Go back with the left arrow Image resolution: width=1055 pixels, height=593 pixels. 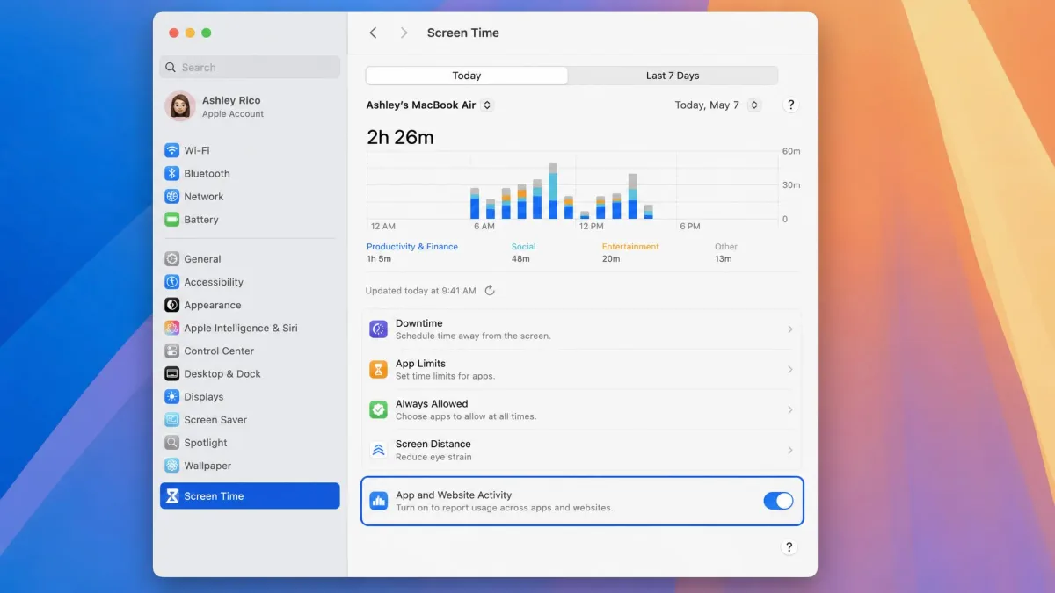pyautogui.click(x=373, y=33)
